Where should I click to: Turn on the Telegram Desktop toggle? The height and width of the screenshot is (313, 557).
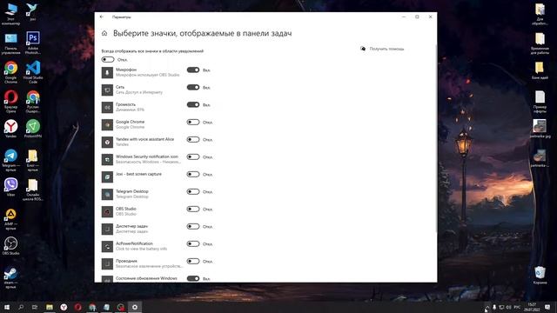[193, 191]
